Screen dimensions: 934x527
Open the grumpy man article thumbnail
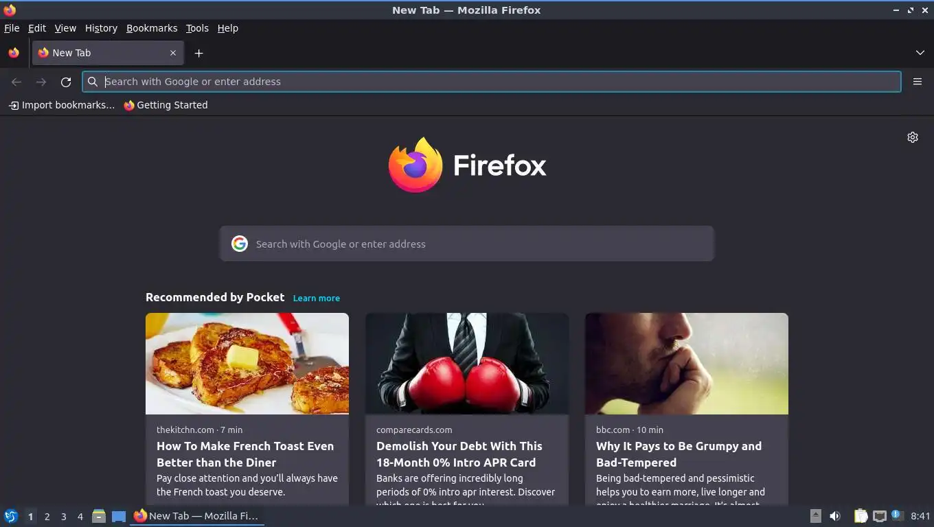(x=687, y=364)
